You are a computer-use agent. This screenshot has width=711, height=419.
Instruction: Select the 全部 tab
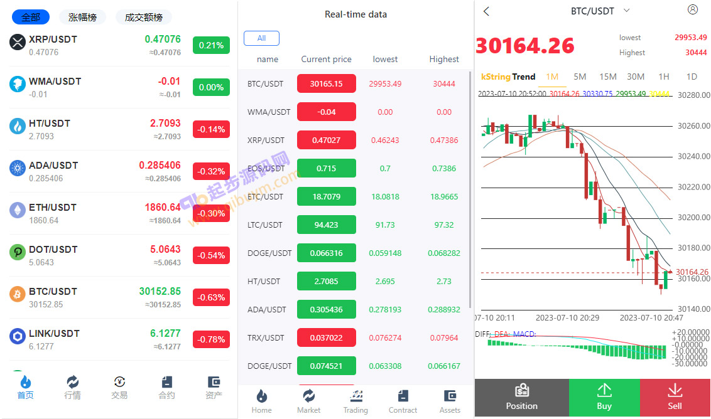coord(31,17)
